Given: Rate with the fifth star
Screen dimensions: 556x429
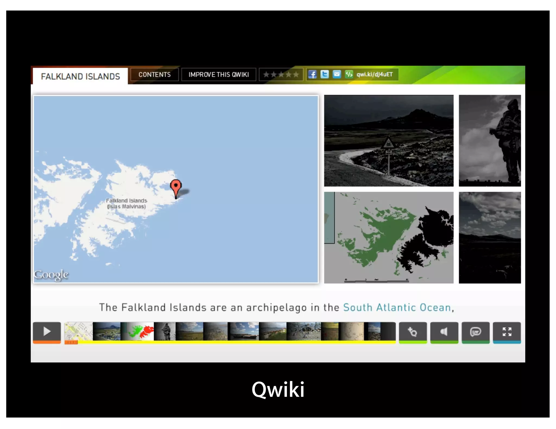Looking at the screenshot, I should 296,74.
